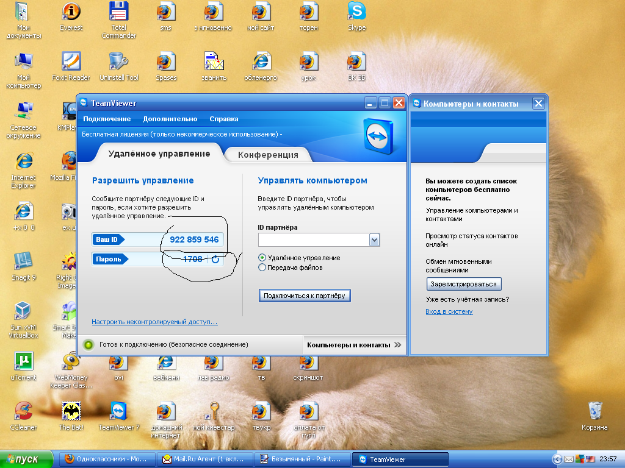
Task: Click the mail envelope tray icon
Action: tap(568, 459)
